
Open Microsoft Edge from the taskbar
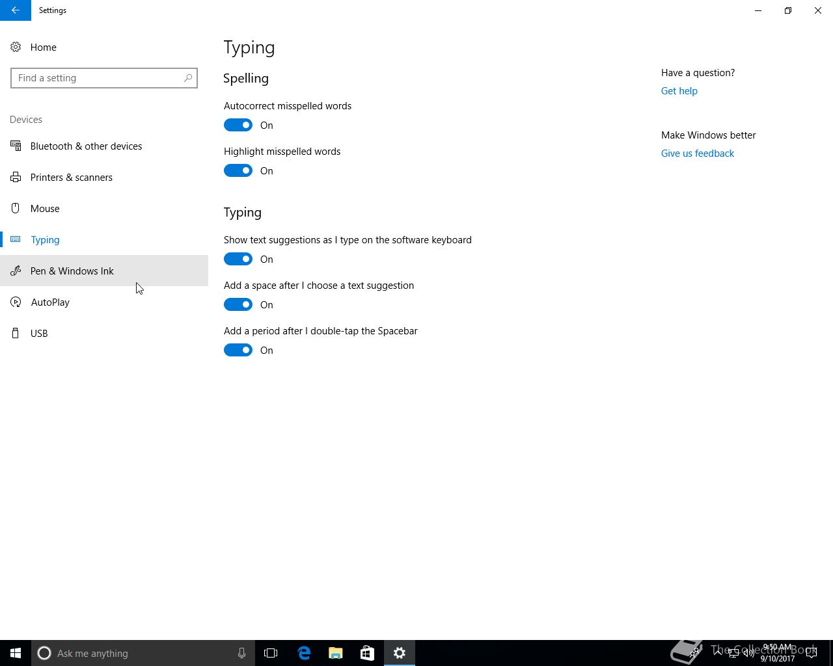coord(304,653)
